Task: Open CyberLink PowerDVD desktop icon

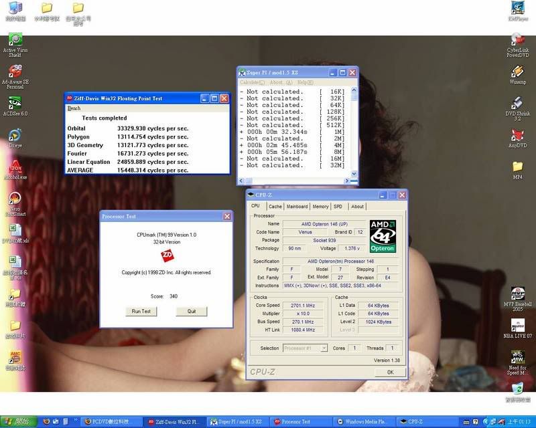Action: (x=517, y=45)
